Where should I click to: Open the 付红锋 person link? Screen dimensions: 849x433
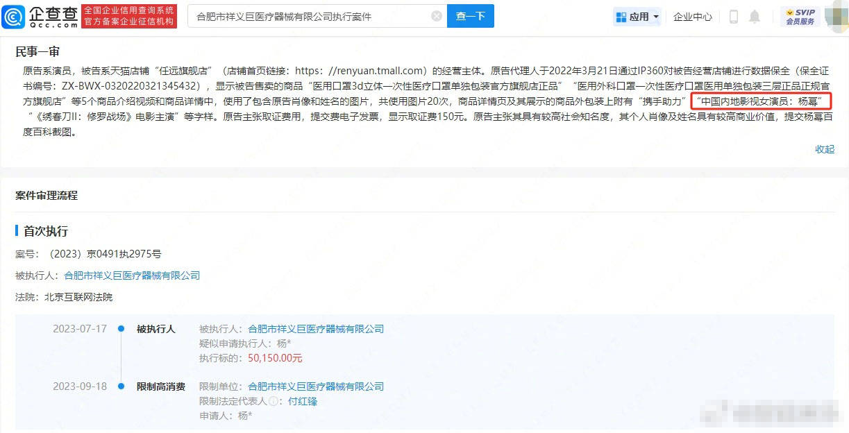(x=303, y=401)
